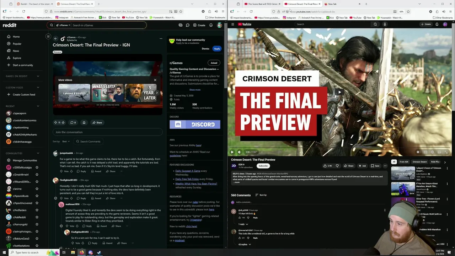The height and width of the screenshot is (256, 455).
Task: Downvote the Crimson Desert Reddit post
Action: click(63, 123)
